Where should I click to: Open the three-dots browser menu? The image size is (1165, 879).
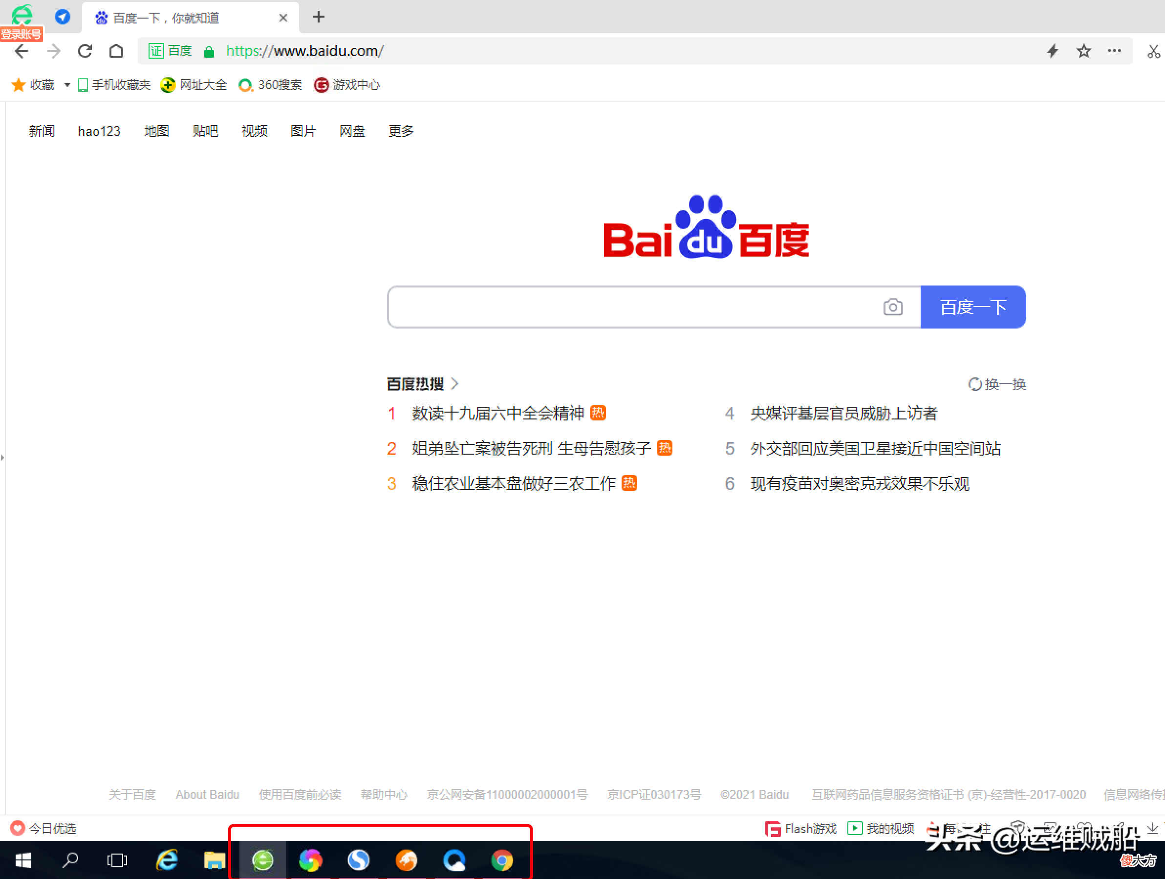click(1115, 50)
